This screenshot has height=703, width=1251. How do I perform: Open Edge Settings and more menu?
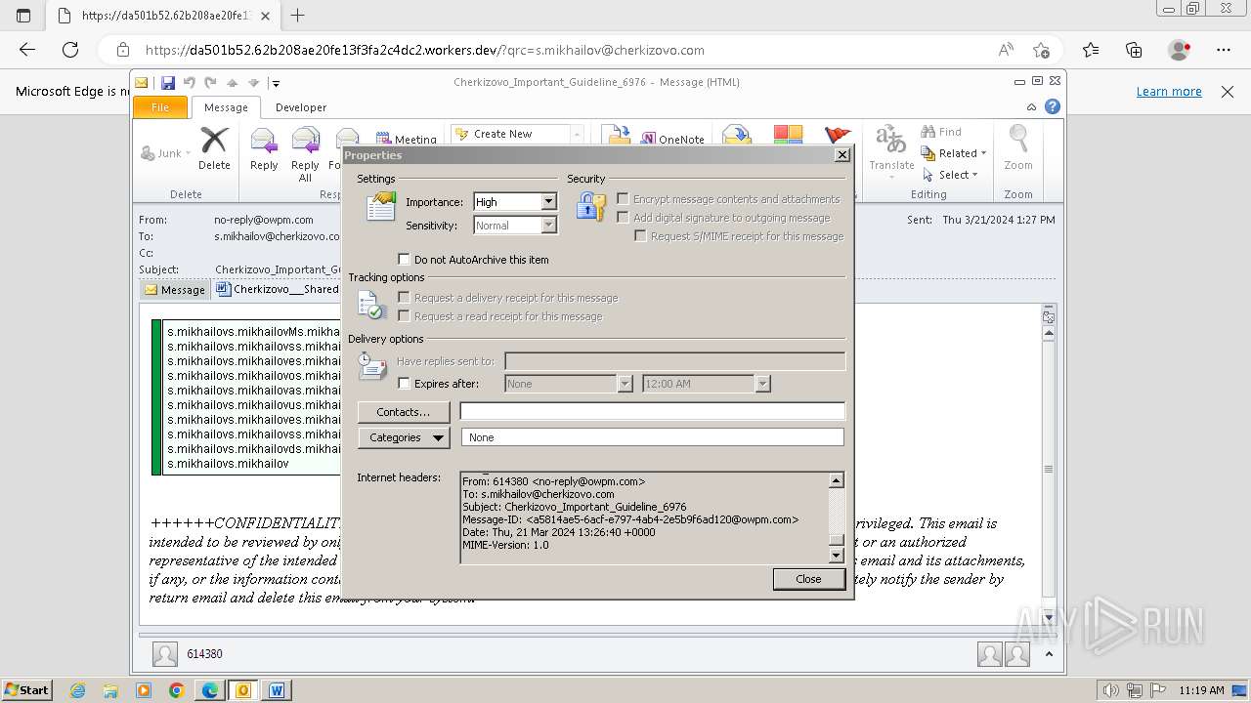[1224, 50]
